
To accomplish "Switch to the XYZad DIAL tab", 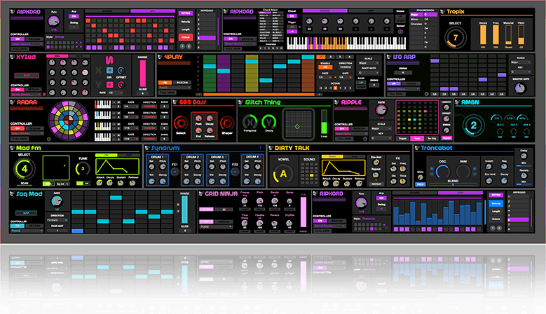I will [x=57, y=56].
